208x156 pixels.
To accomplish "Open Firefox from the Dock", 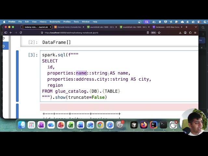I will (144, 125).
